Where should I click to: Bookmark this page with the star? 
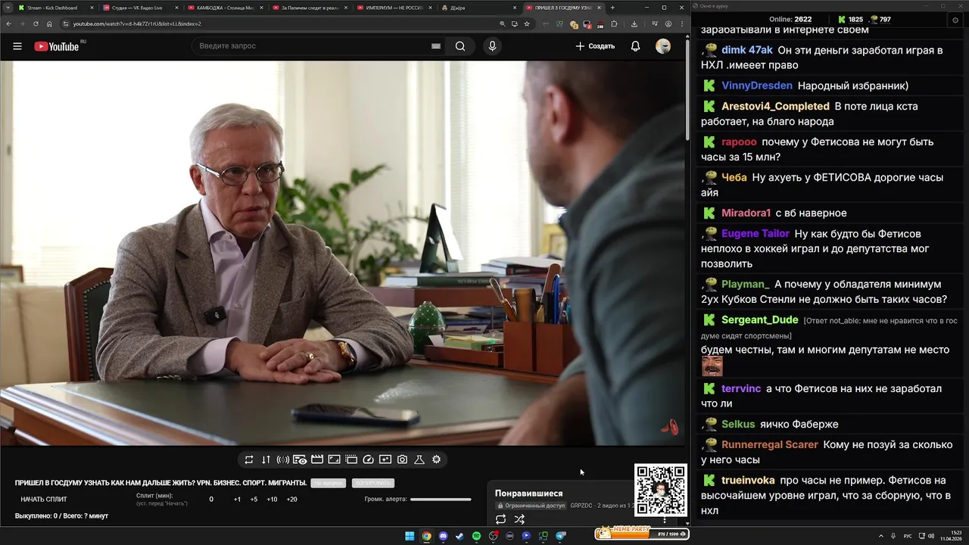tap(527, 23)
